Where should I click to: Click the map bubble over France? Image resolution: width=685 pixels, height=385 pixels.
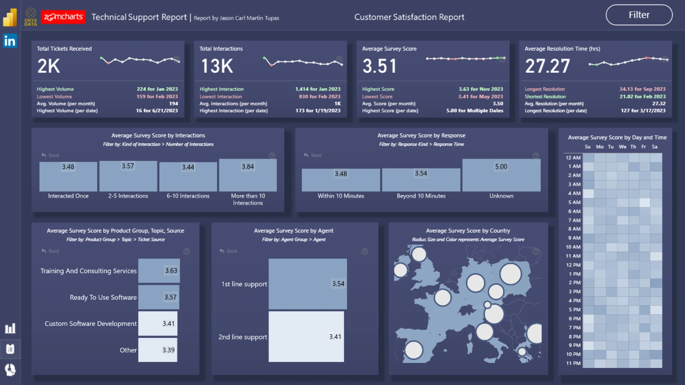point(443,298)
